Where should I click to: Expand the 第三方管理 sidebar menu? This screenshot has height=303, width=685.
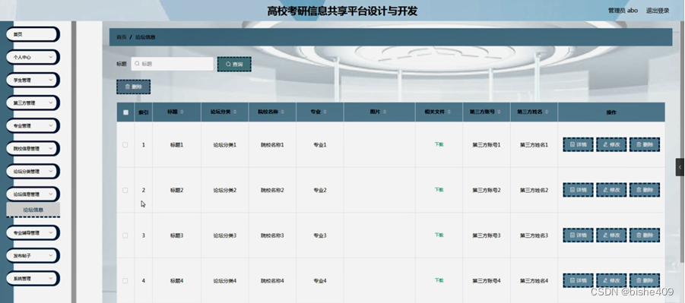(33, 103)
